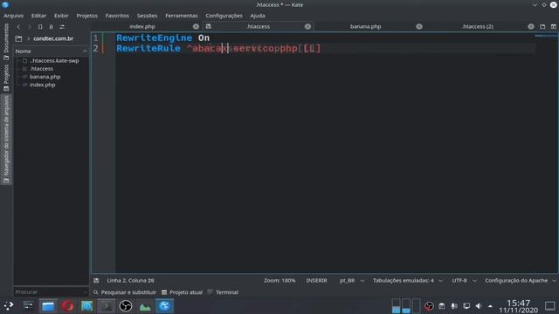The image size is (559, 314).
Task: Switch to index.php tab
Action: (x=141, y=26)
